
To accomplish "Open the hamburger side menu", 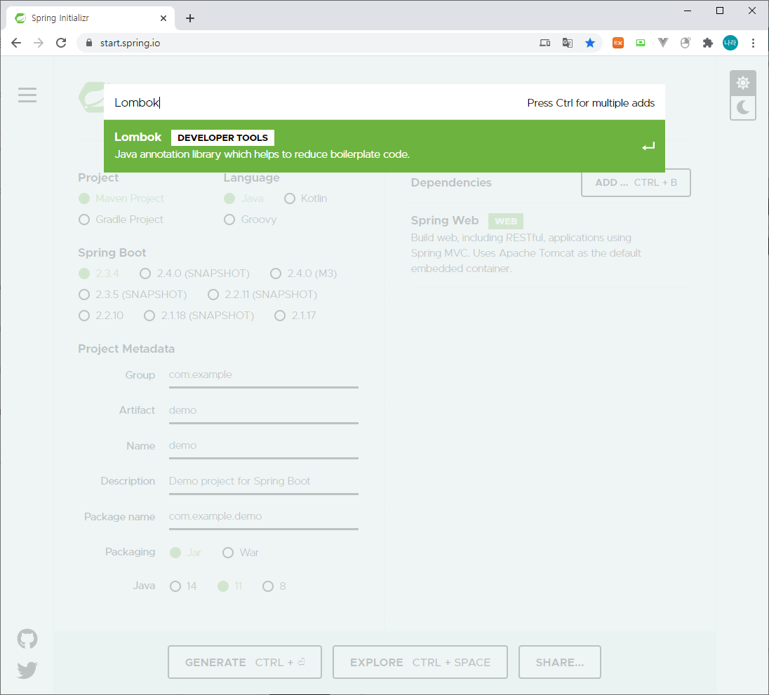I will click(27, 95).
